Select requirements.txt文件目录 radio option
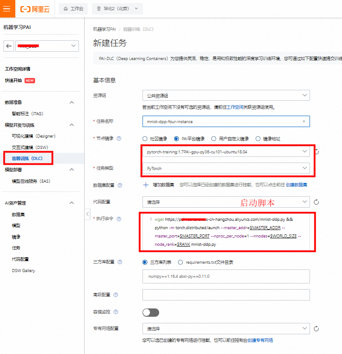Screen dimensions: 342x354 click(180, 262)
